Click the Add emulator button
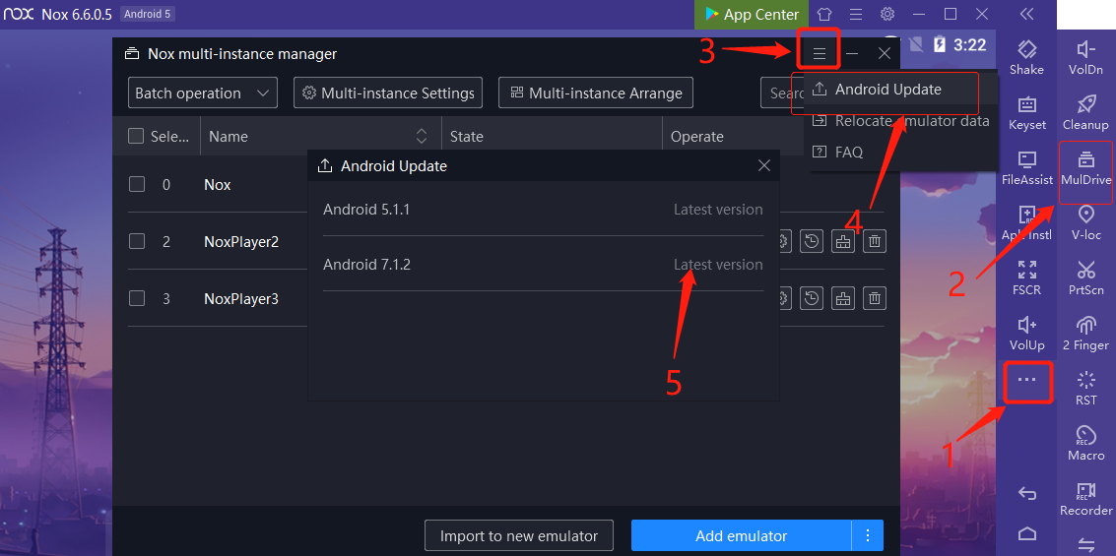The height and width of the screenshot is (556, 1116). [741, 535]
